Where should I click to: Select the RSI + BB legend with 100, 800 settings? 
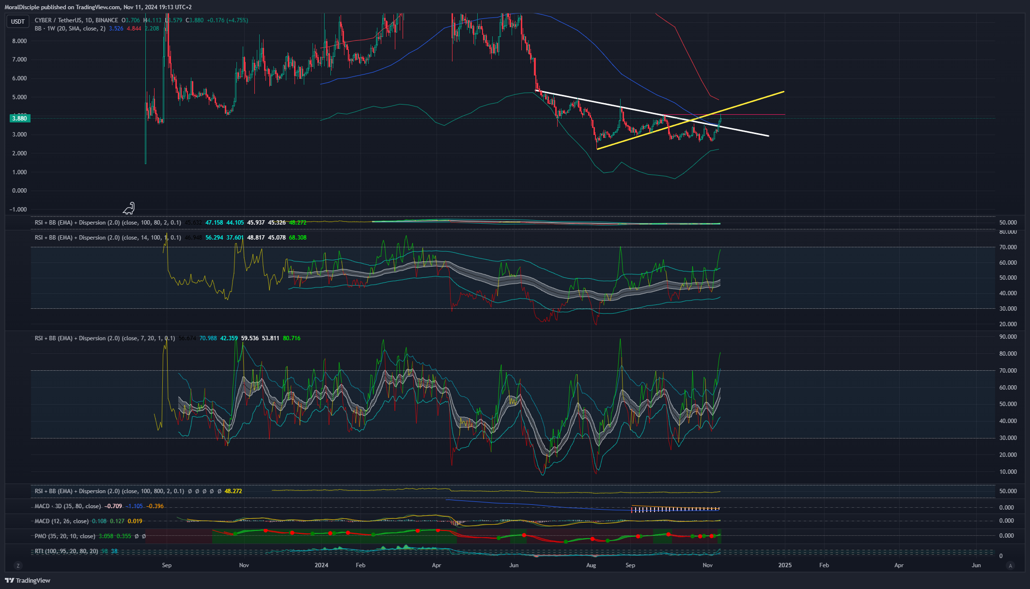coord(109,491)
